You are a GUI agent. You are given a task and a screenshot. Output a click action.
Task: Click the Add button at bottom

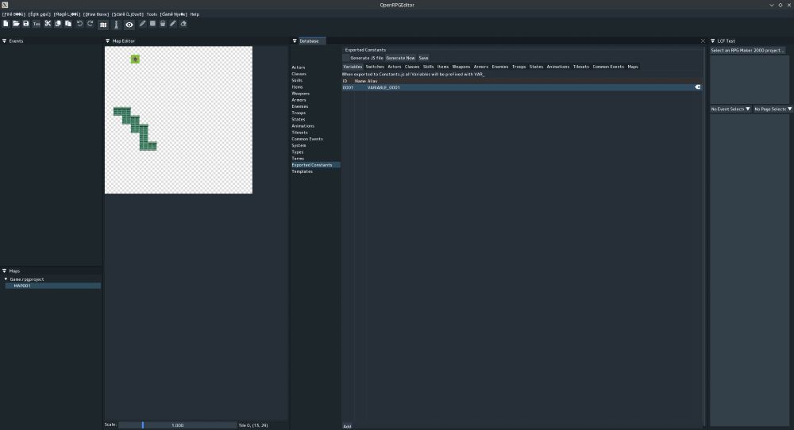[347, 427]
